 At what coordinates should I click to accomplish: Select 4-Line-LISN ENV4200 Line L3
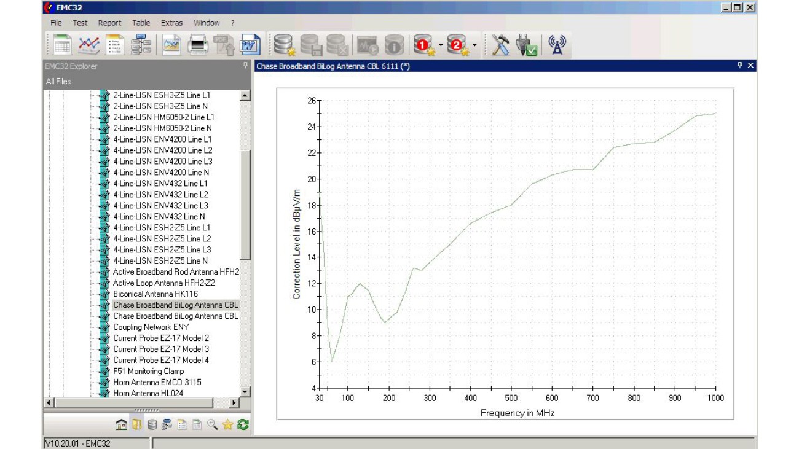point(163,162)
